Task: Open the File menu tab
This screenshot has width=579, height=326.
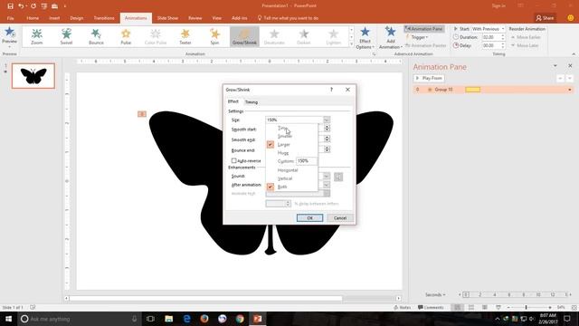Action: pos(10,18)
